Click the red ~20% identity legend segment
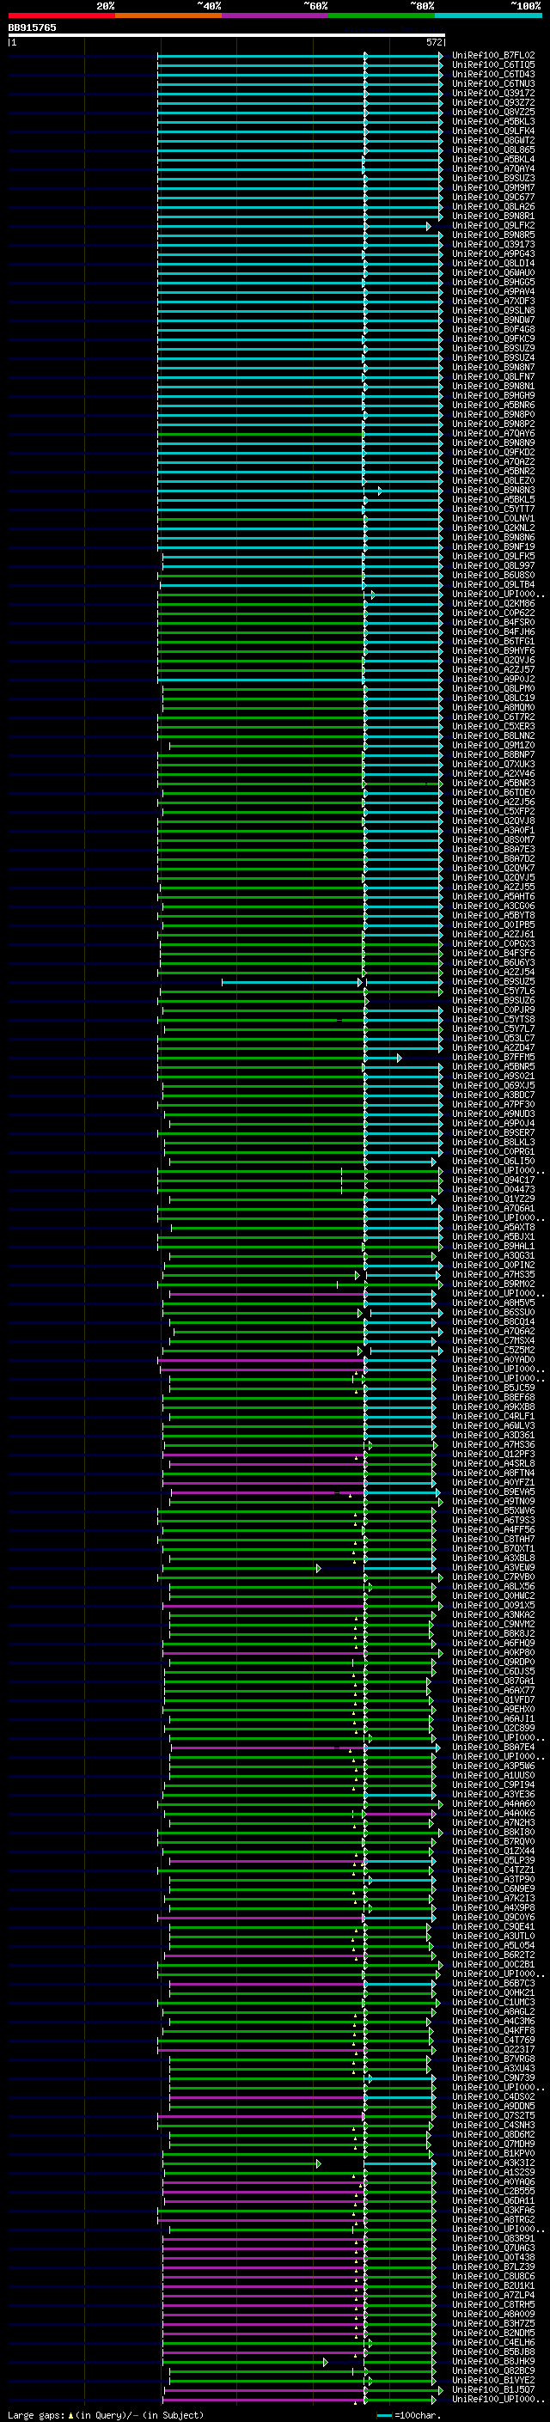Viewport: 550px width, 2422px height. (61, 15)
